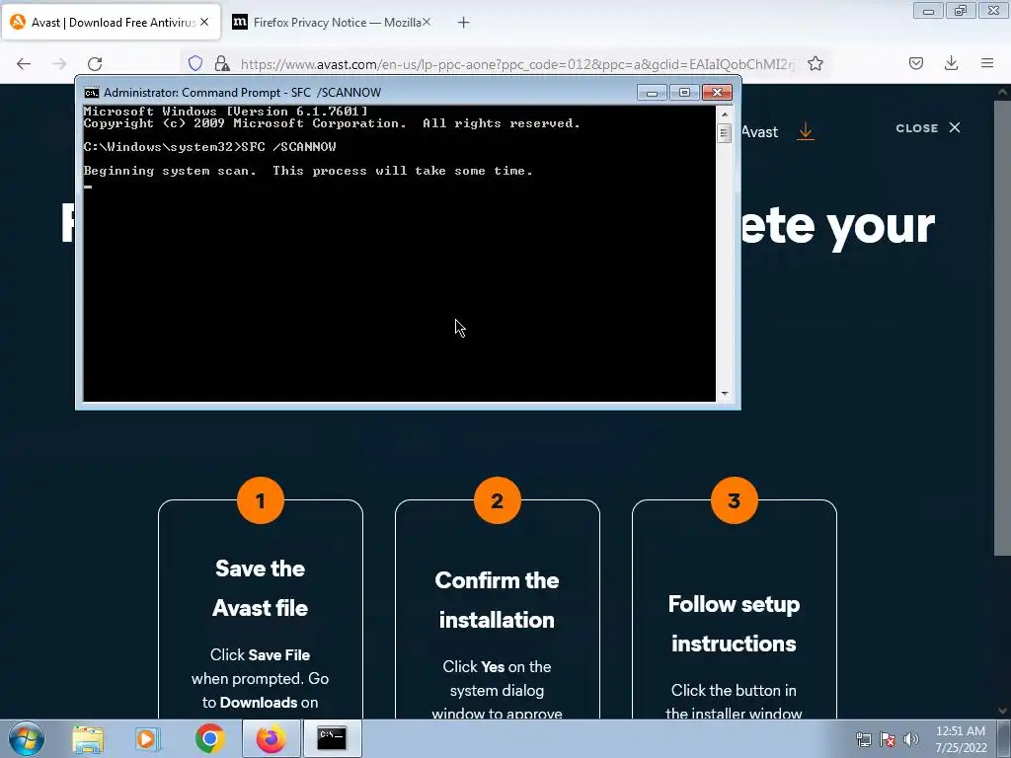1011x758 pixels.
Task: Click the 'Save the Avast file' heading
Action: (x=261, y=588)
